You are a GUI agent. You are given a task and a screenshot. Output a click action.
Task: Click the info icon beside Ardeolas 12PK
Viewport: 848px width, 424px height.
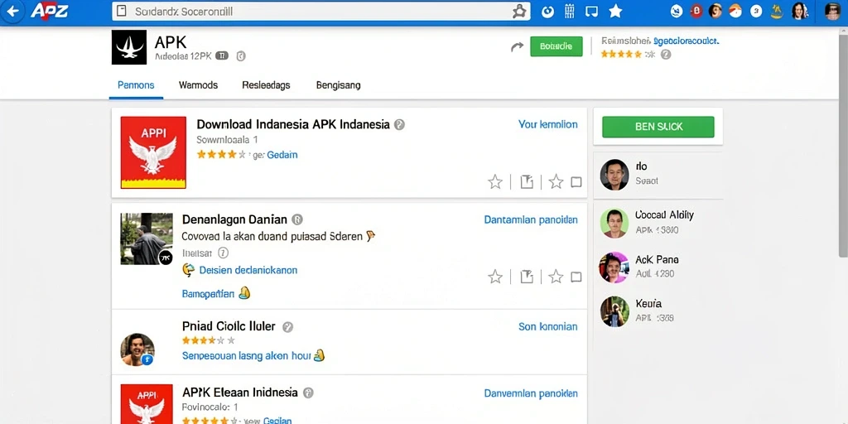coord(241,55)
